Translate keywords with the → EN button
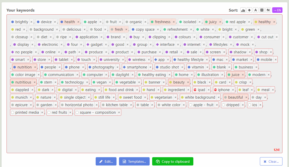 277,10
